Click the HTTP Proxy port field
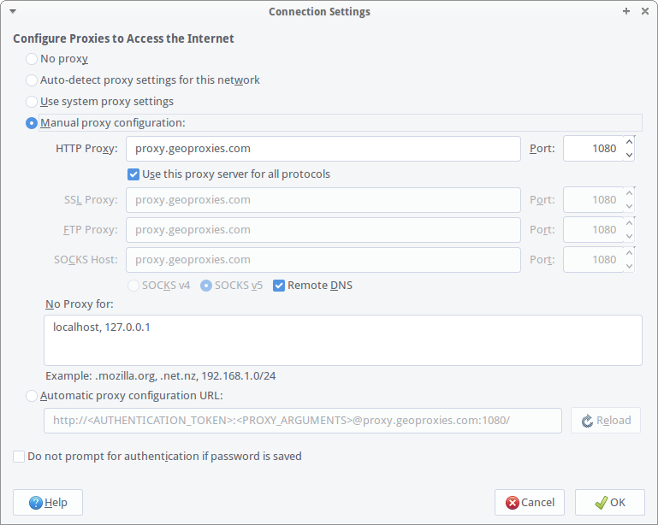This screenshot has height=525, width=658. [x=593, y=149]
